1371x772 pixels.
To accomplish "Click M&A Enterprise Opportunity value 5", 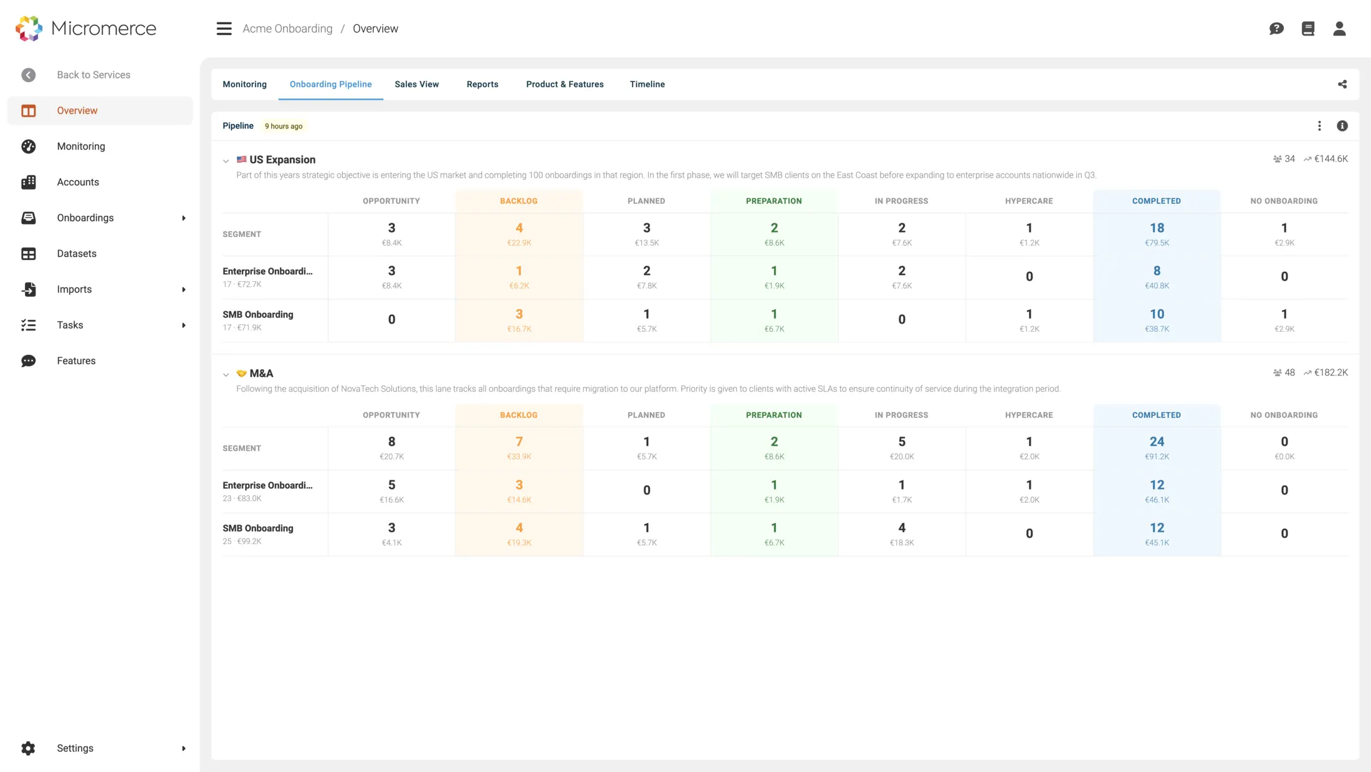I will click(x=391, y=485).
